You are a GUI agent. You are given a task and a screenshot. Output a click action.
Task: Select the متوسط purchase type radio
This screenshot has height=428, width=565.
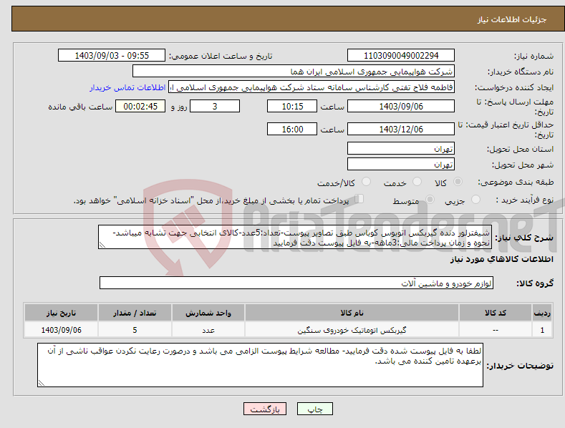(430, 200)
